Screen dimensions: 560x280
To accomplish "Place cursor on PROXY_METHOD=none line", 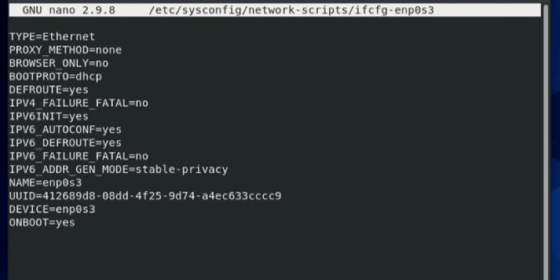I will (65, 50).
